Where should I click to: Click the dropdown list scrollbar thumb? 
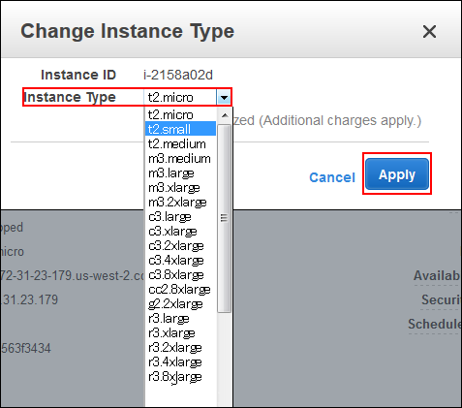(225, 218)
